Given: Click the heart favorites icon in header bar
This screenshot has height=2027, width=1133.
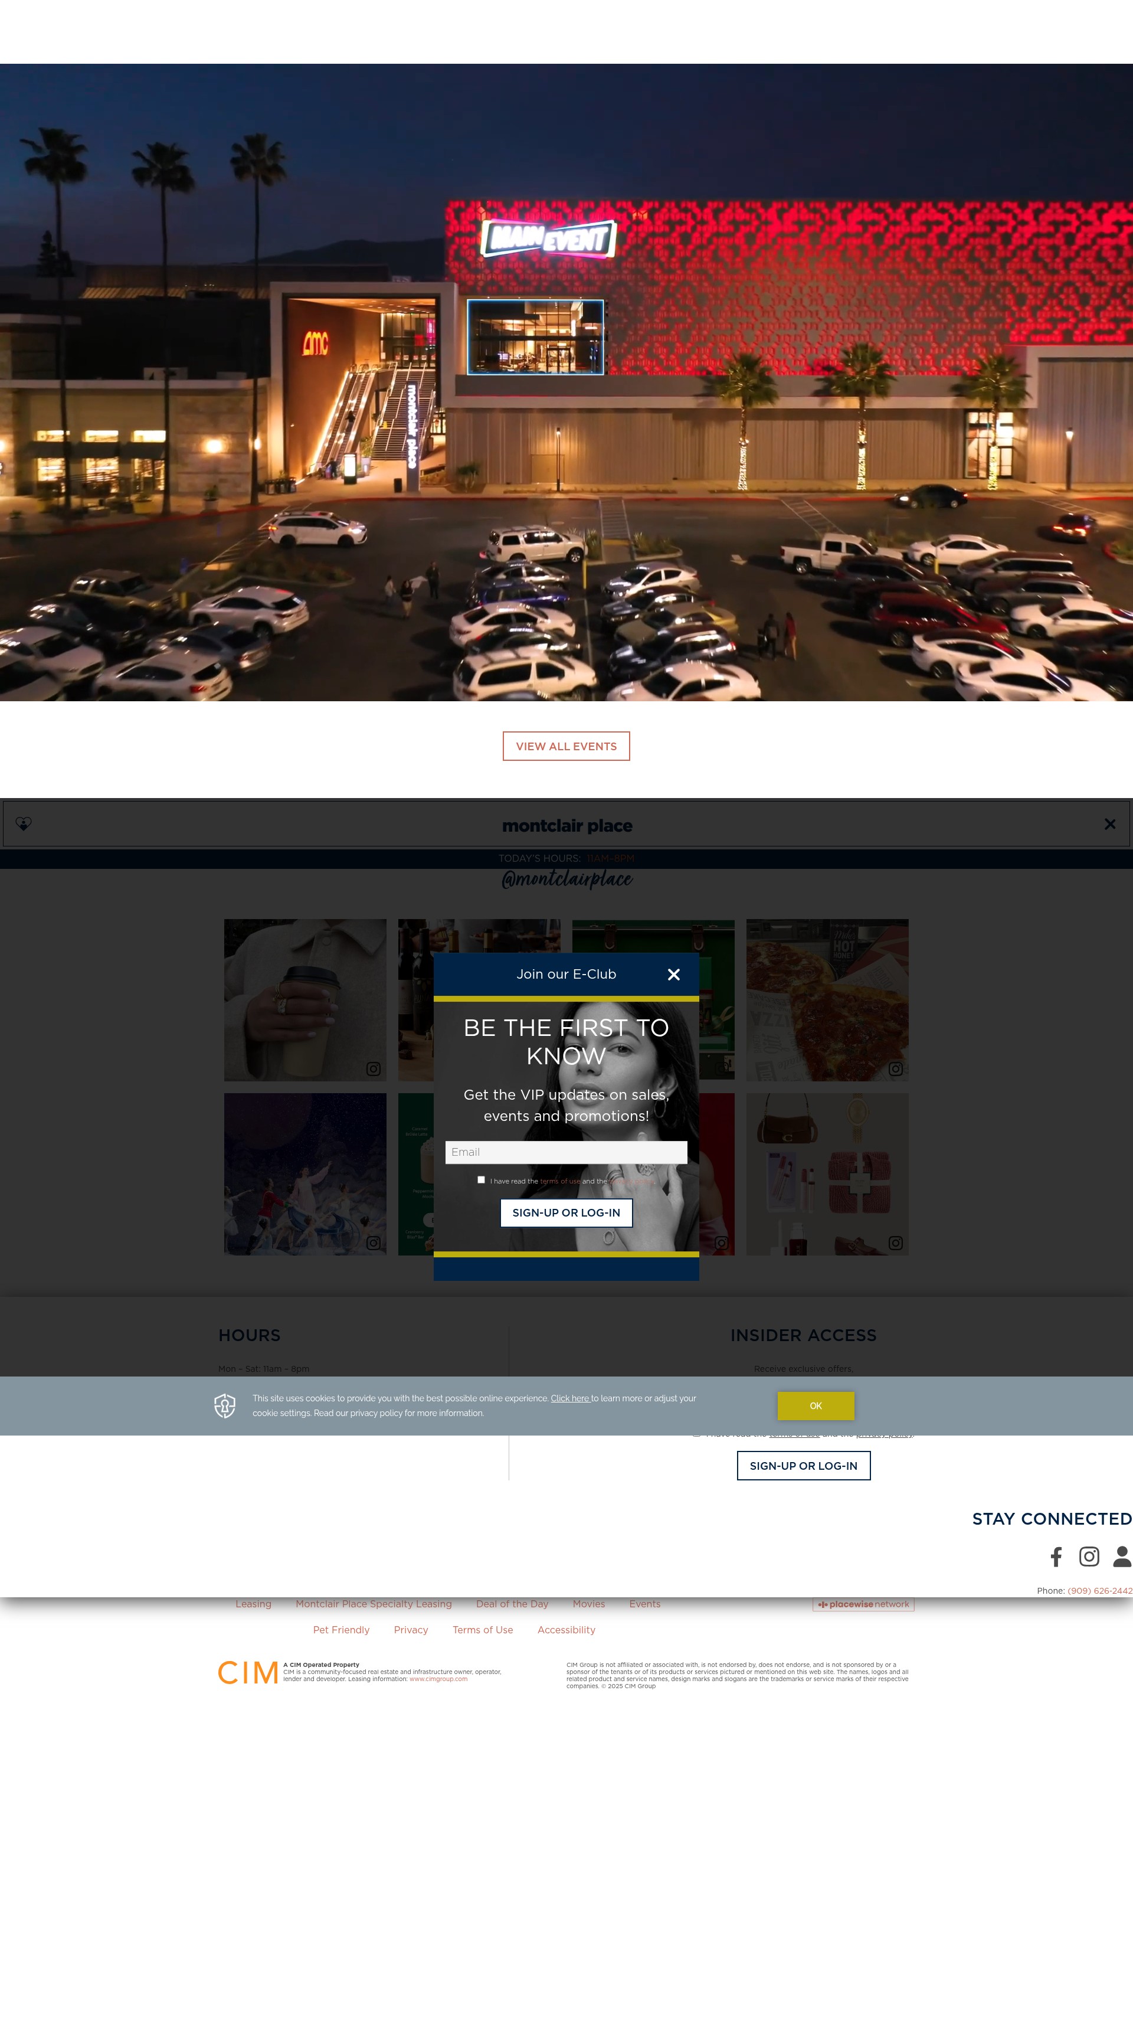Looking at the screenshot, I should click(24, 823).
